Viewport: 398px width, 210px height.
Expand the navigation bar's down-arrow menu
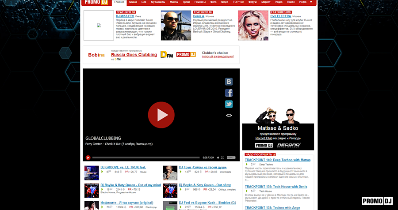point(311,2)
